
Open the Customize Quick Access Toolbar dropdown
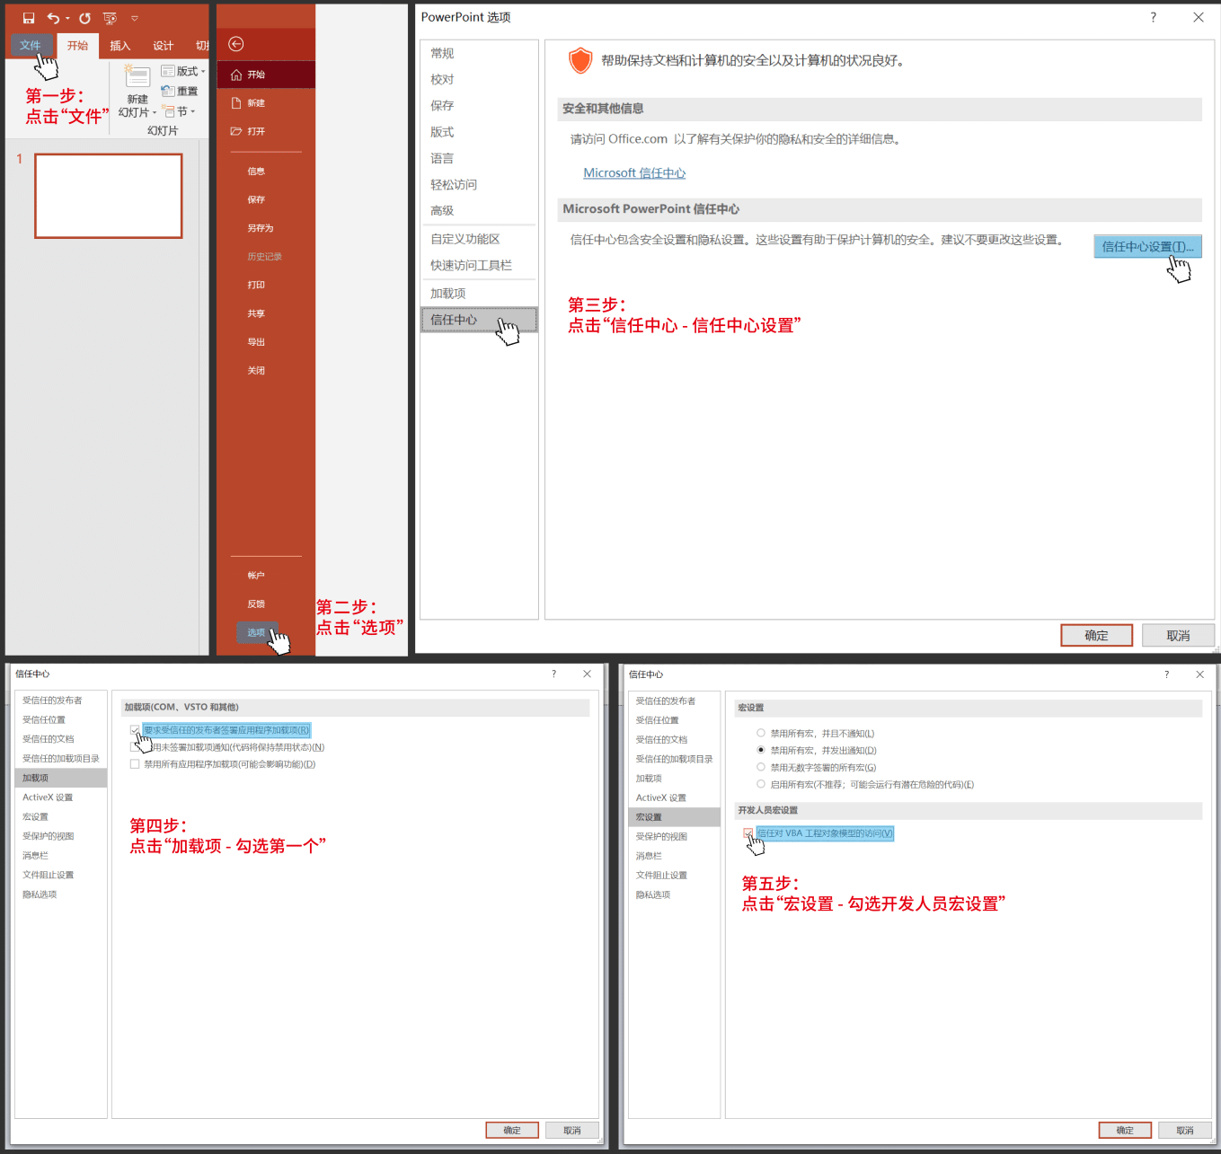(x=135, y=18)
